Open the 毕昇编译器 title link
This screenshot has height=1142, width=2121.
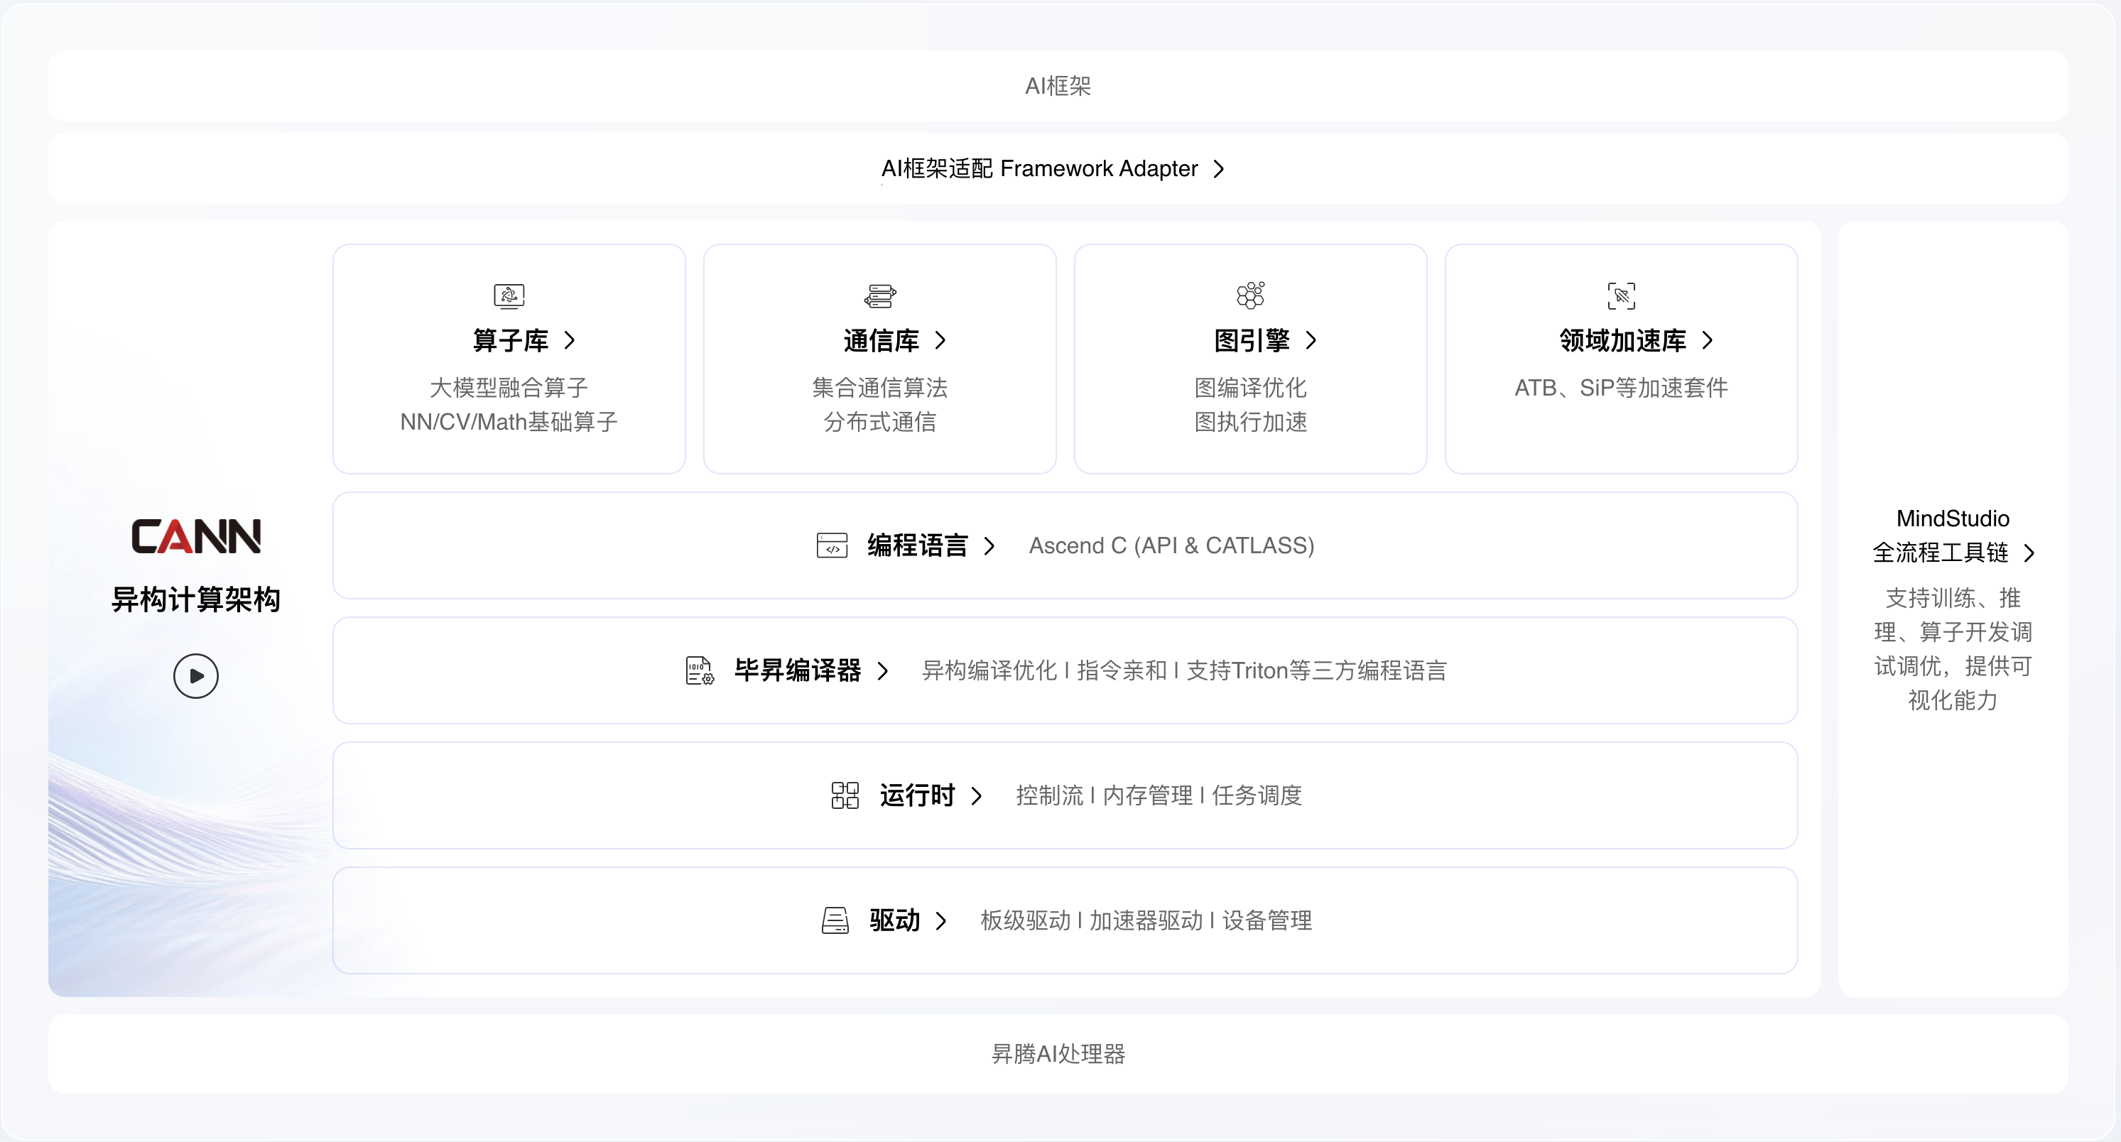[x=798, y=670]
